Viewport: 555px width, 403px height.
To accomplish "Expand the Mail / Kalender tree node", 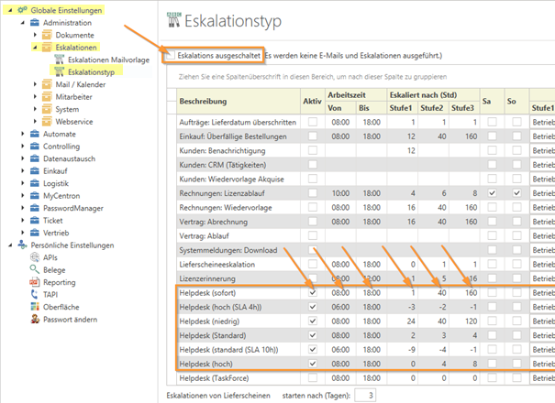I will [34, 83].
